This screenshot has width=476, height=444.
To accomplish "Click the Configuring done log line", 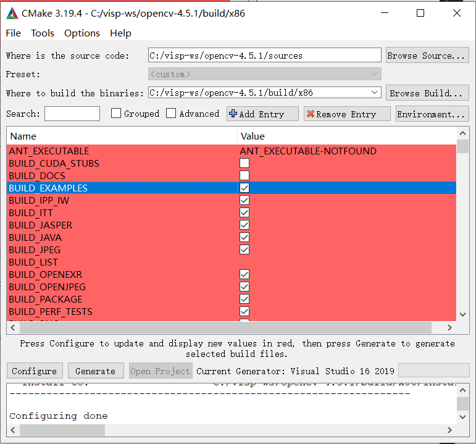I will click(x=59, y=416).
